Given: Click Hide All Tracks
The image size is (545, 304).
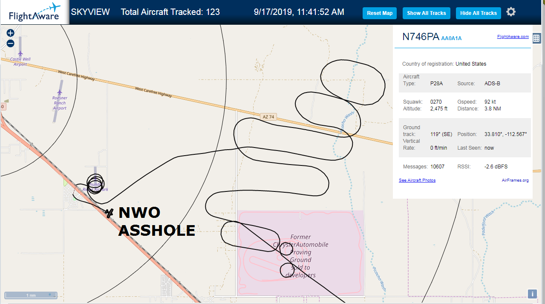Looking at the screenshot, I should (x=478, y=13).
